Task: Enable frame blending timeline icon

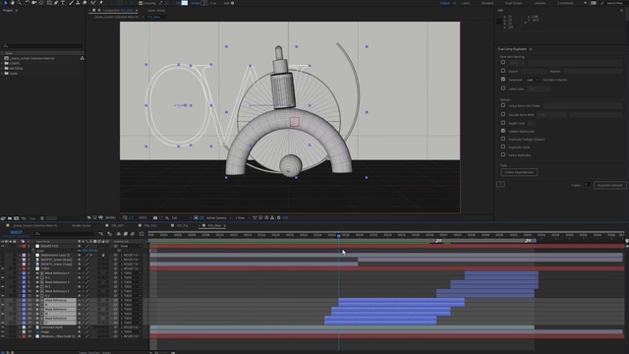Action: click(x=126, y=234)
